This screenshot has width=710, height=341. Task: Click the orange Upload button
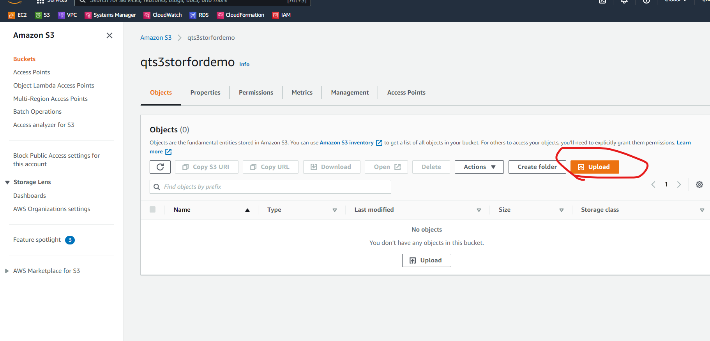[x=595, y=167]
